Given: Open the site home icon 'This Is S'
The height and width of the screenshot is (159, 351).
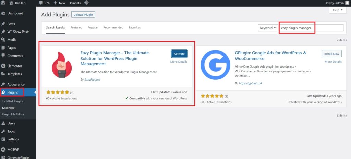Looking at the screenshot, I should (x=11, y=3).
